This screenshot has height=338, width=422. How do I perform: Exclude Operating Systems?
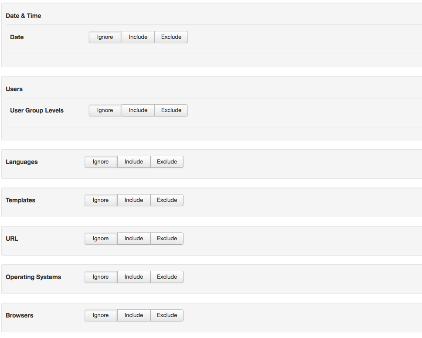[167, 277]
